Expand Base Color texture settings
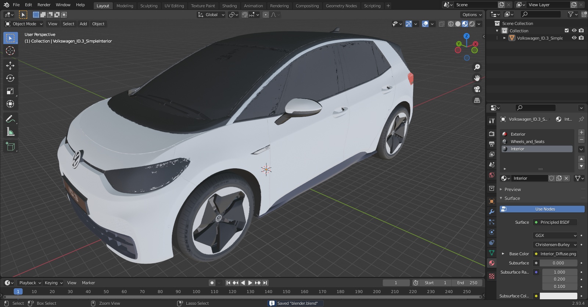Screen dimensions: 588x307 click(x=503, y=254)
